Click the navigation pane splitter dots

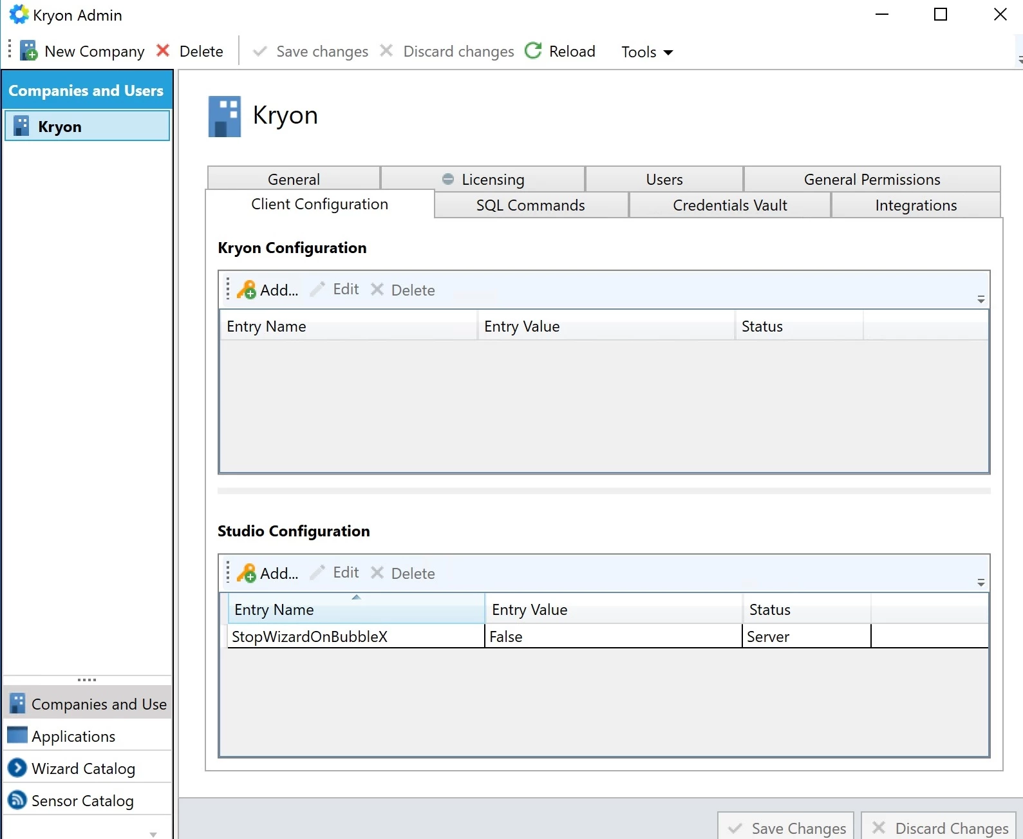87,680
